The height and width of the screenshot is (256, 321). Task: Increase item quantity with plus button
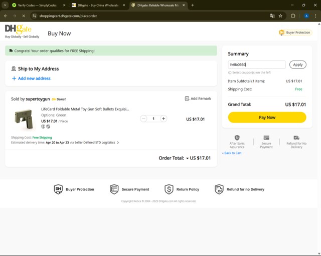click(x=164, y=118)
